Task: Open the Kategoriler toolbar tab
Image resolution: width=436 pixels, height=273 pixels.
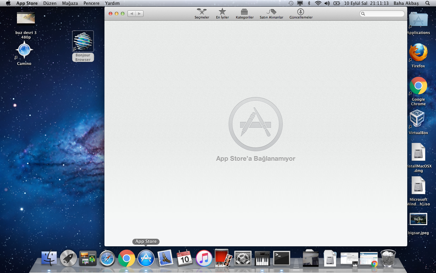Action: 245,14
